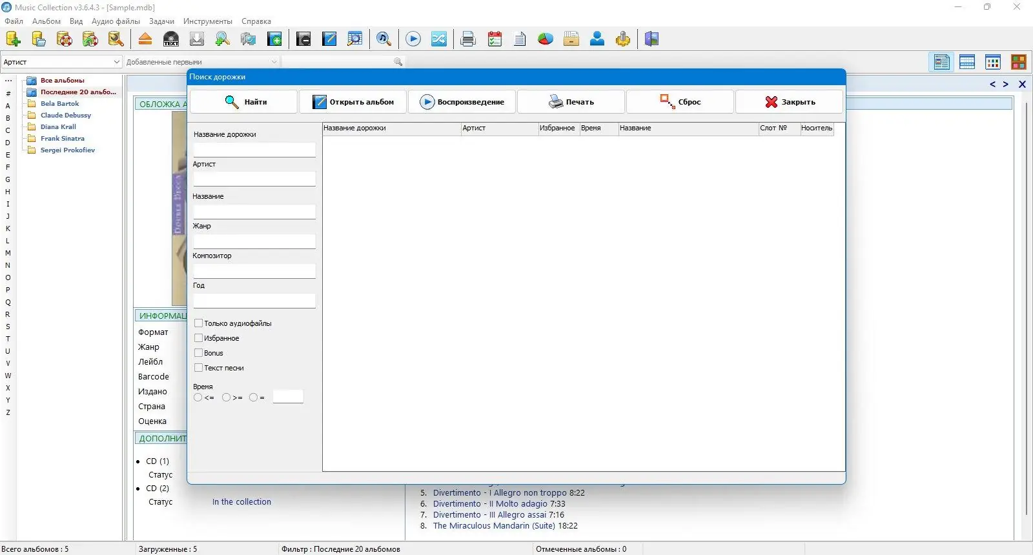Image resolution: width=1033 pixels, height=555 pixels.
Task: Select the >= time radio button
Action: coord(226,398)
